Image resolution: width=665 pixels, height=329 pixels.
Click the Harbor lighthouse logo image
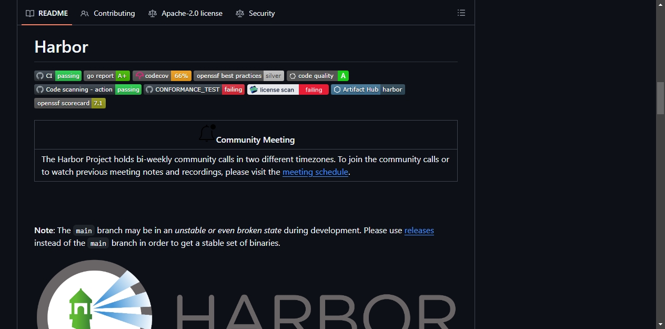[x=246, y=294]
